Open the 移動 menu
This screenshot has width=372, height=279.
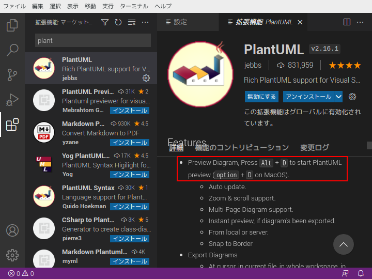[x=90, y=6]
